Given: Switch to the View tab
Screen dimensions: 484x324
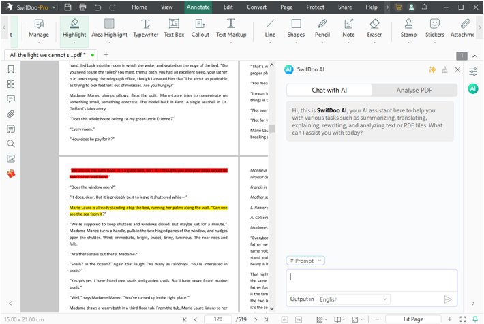Looking at the screenshot, I should click(x=167, y=7).
